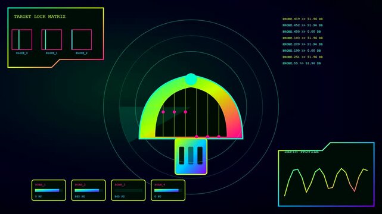Click the PROBE.251 reading line
This screenshot has width=382, height=214.
click(303, 57)
